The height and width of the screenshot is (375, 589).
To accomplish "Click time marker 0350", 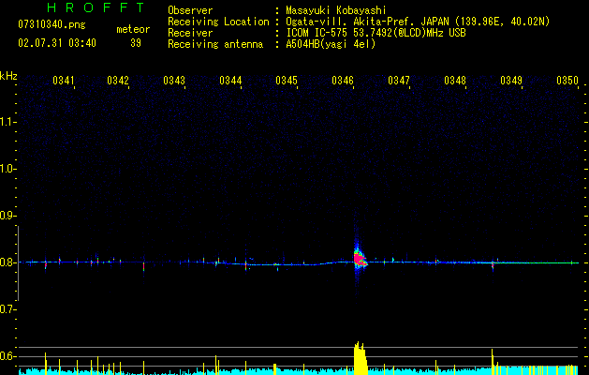I will (x=567, y=81).
